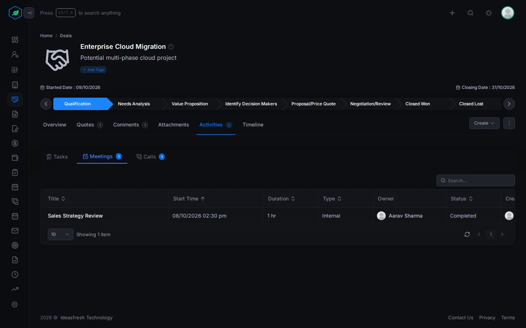Screen dimensions: 526x328
Task: Open the phone icon in the sidebar
Action: coord(15,202)
